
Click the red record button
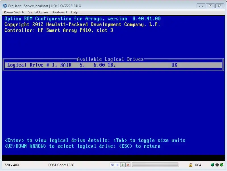[x=128, y=165]
